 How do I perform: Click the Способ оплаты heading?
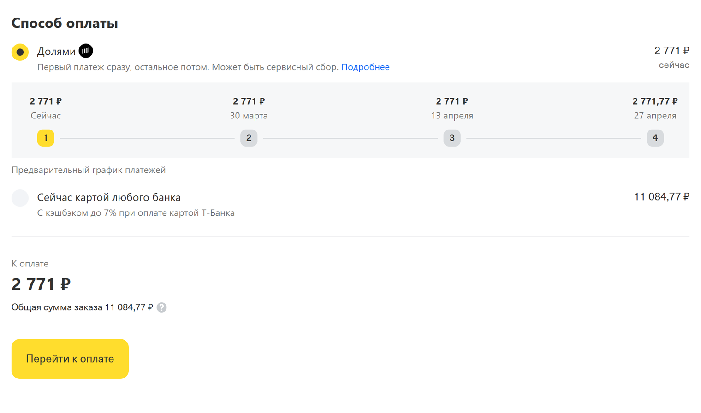point(65,23)
